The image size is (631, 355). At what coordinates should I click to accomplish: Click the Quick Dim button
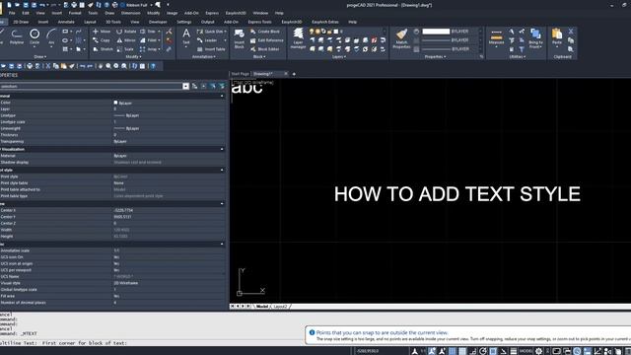pyautogui.click(x=211, y=32)
